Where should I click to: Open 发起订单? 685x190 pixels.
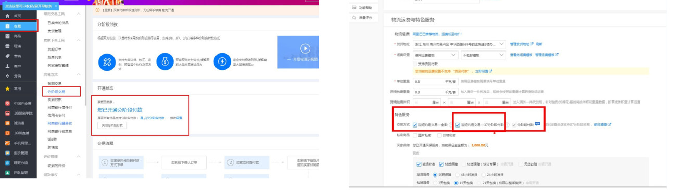coord(55,49)
